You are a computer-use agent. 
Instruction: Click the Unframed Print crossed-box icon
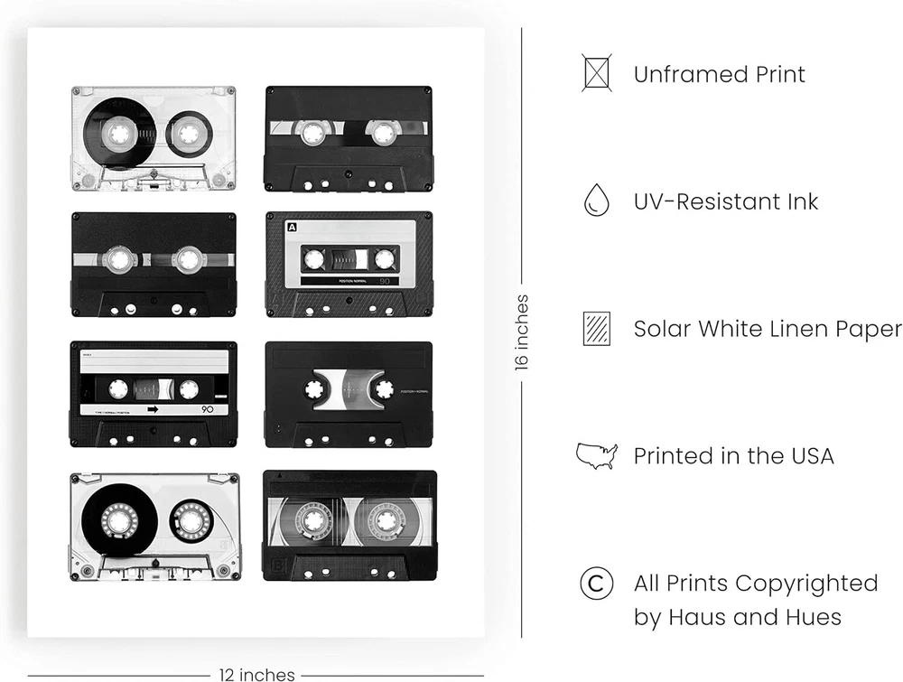coord(596,73)
